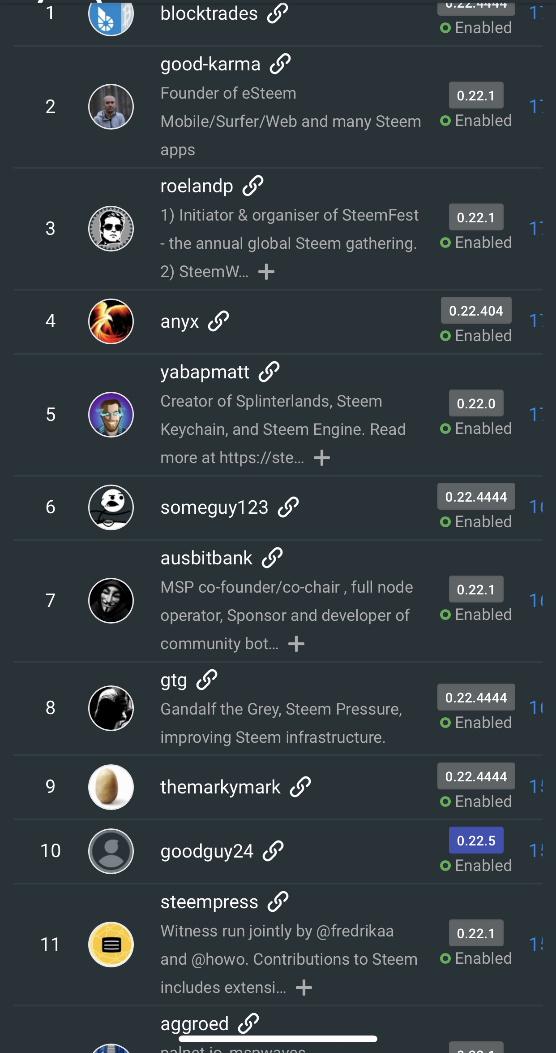The height and width of the screenshot is (1053, 556).
Task: Open the link icon beside ausbitbank
Action: 272,558
